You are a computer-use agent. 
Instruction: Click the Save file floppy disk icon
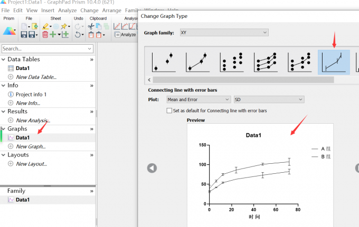point(24,35)
